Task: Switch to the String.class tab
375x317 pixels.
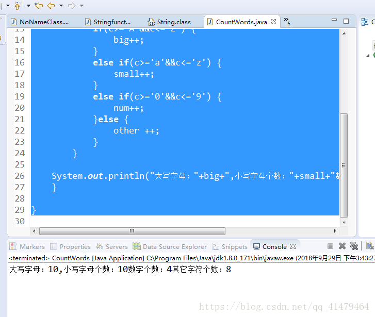Action: click(169, 22)
